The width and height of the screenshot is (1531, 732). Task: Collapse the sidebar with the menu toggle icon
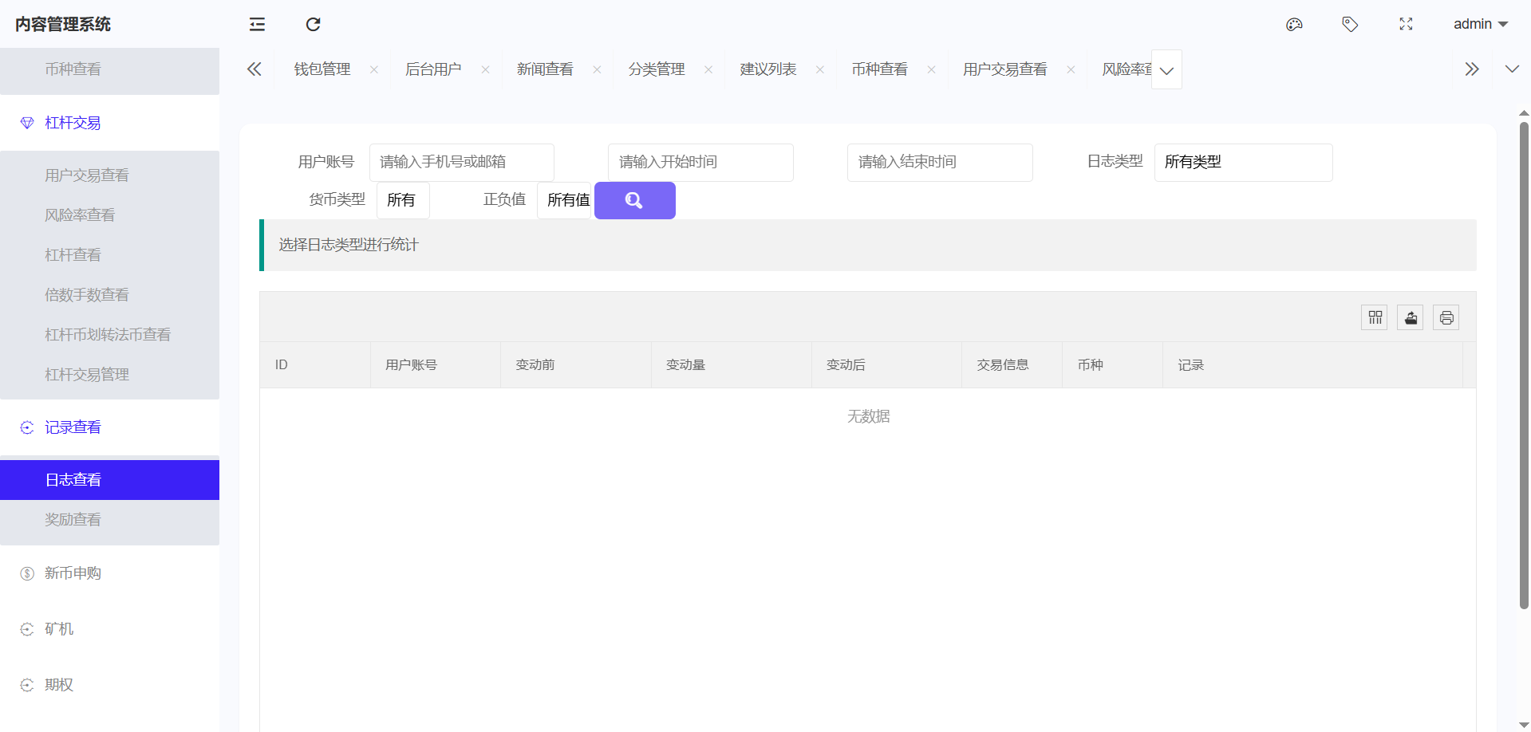pos(257,25)
